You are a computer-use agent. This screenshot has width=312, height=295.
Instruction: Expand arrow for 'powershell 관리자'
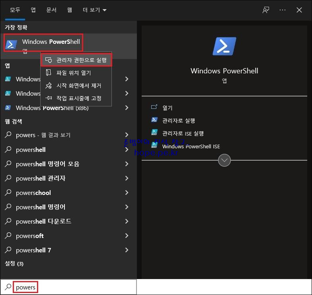pyautogui.click(x=127, y=179)
